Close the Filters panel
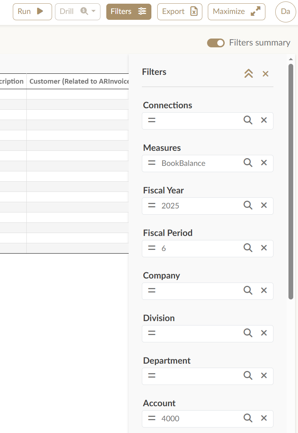This screenshot has width=298, height=433. click(265, 74)
